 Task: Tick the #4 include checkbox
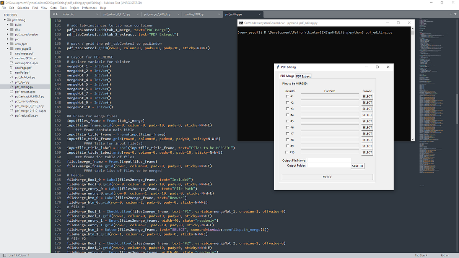coord(288,115)
